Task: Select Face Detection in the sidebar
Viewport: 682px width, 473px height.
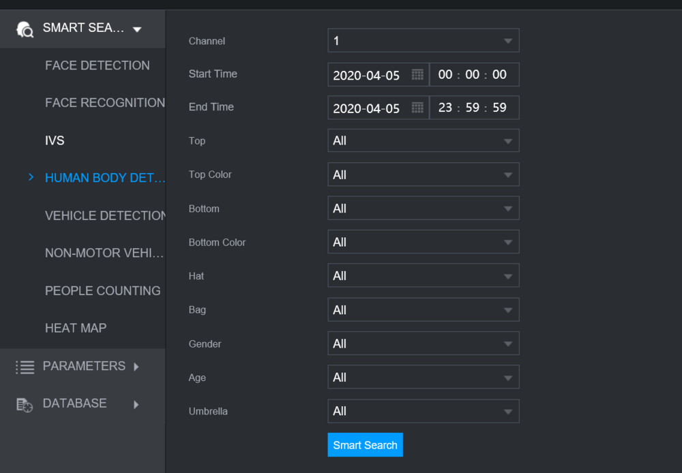Action: pyautogui.click(x=97, y=65)
